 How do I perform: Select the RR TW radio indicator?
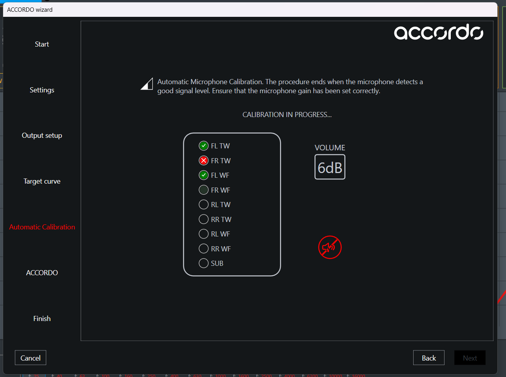pos(204,219)
